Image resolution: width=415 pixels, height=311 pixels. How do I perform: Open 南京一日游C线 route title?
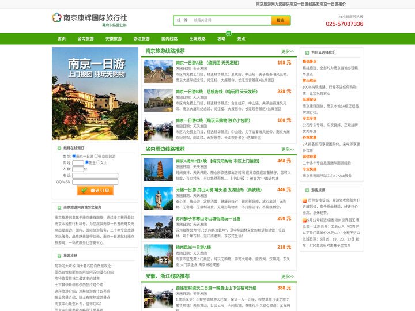tap(213, 120)
